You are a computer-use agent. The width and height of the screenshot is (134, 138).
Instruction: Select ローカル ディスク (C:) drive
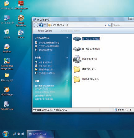click(x=86, y=39)
